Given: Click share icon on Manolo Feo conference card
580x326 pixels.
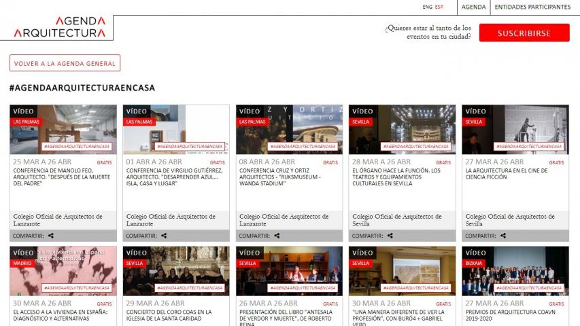Looking at the screenshot, I should [x=51, y=236].
